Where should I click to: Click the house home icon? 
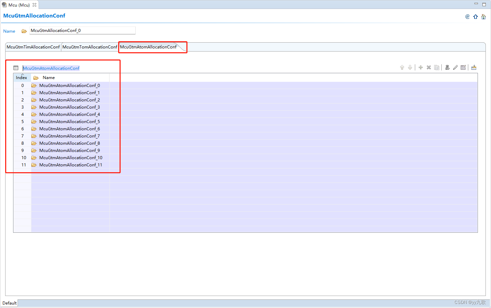(x=484, y=16)
